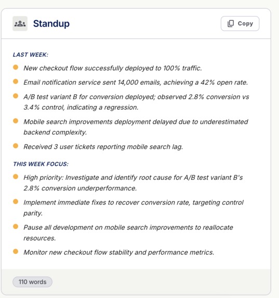Click the LAST WEEK heading
Screen dimensions: 279x298
pyautogui.click(x=31, y=55)
